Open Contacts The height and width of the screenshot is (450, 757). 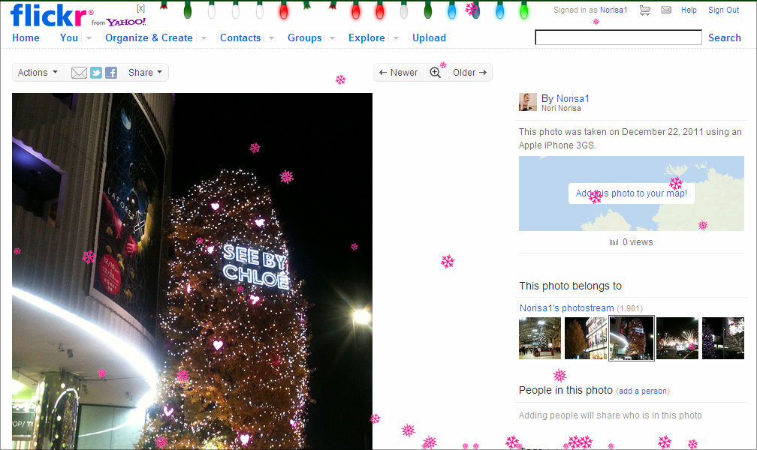pos(240,37)
